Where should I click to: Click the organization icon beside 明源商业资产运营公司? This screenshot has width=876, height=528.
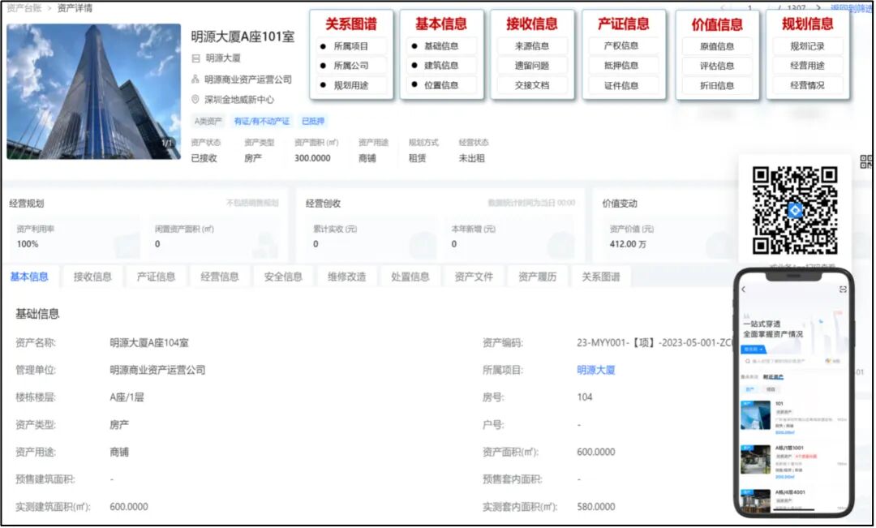click(195, 79)
